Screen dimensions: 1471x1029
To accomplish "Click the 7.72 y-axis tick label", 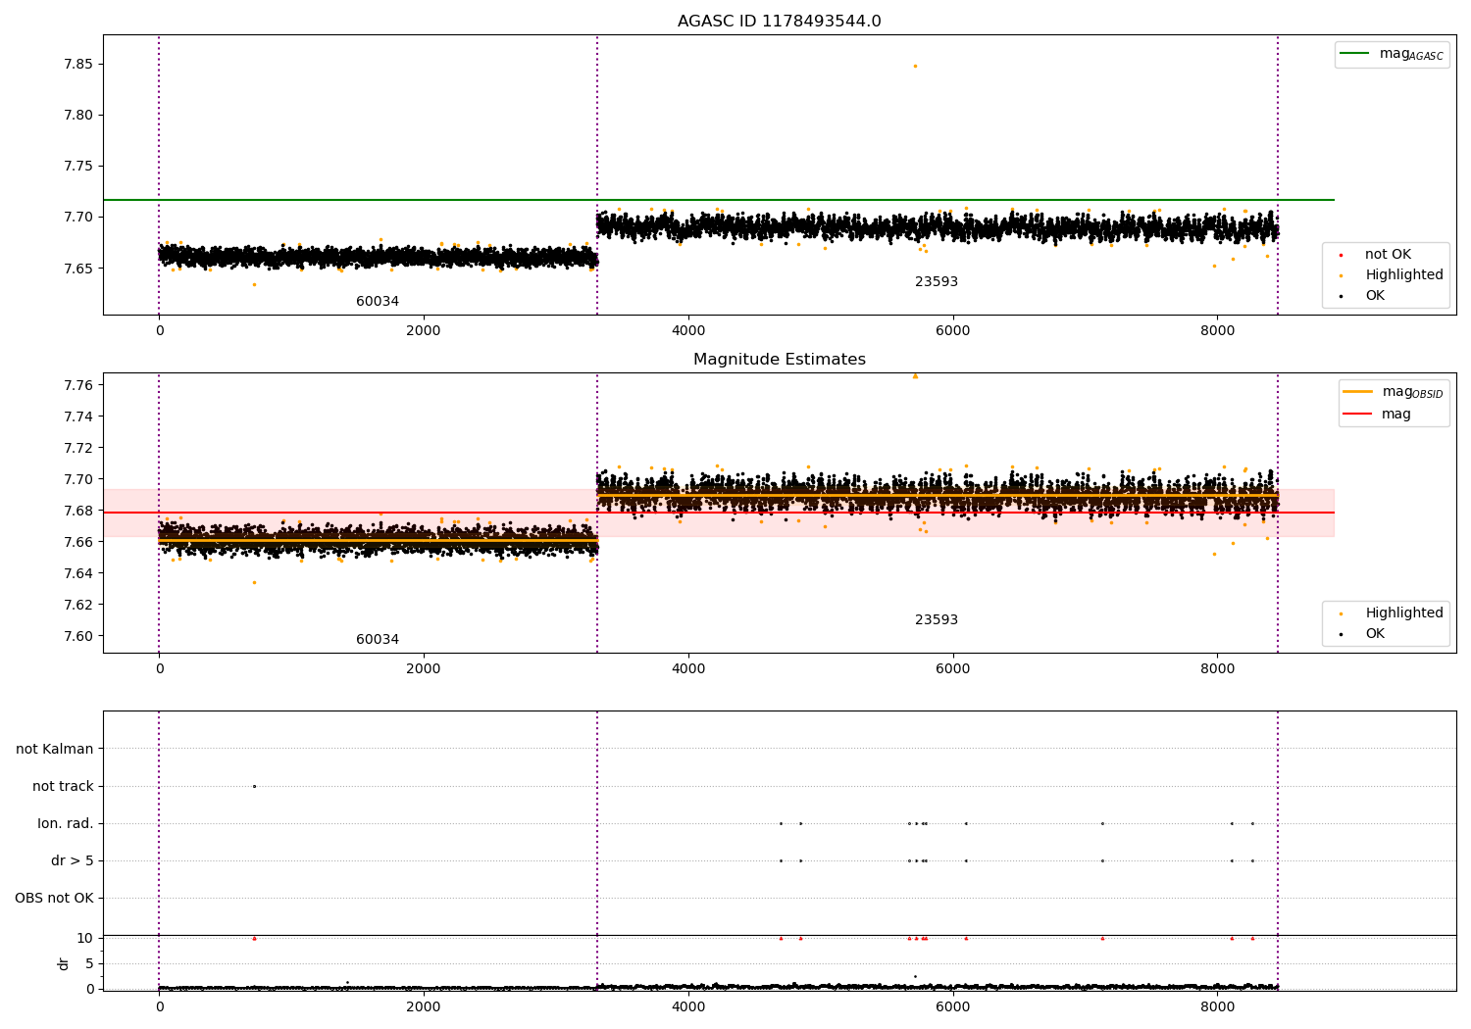I will coord(77,448).
